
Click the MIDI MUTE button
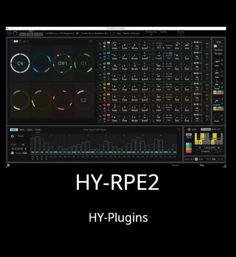click(x=22, y=35)
